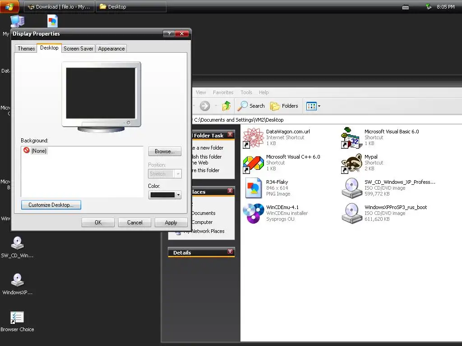Viewport: 462px width, 346px height.
Task: Select SW_CD_Windows_XP_Profess ISO icon in Explorer
Action: coord(351,188)
